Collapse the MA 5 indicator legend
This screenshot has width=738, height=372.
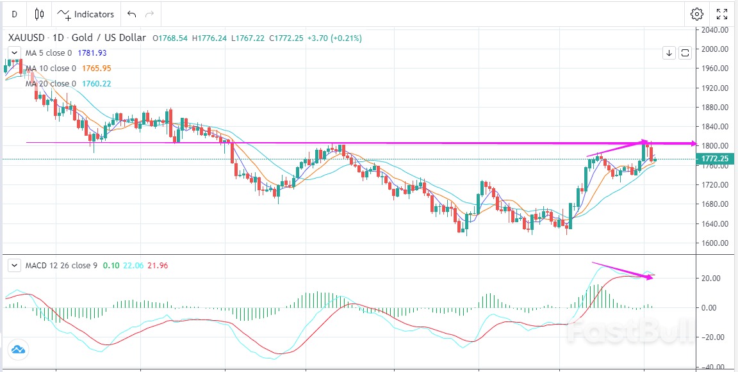tap(14, 53)
